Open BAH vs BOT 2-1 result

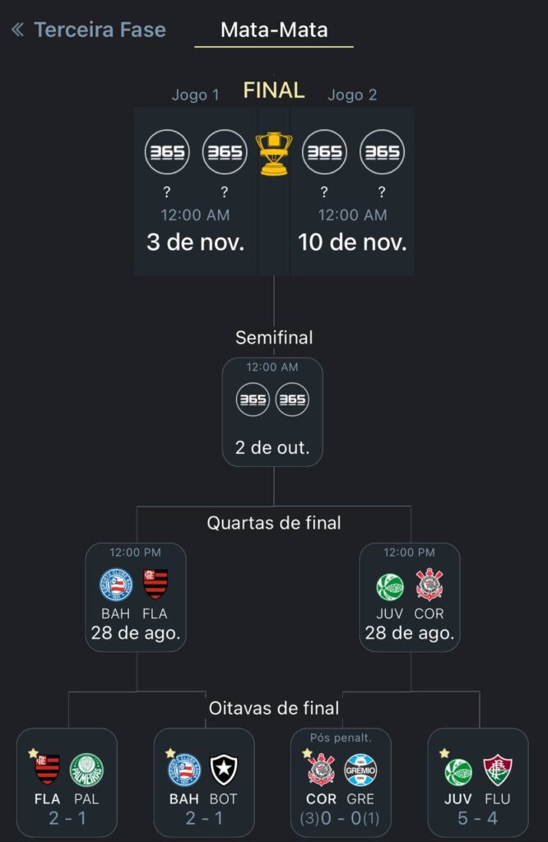204,783
